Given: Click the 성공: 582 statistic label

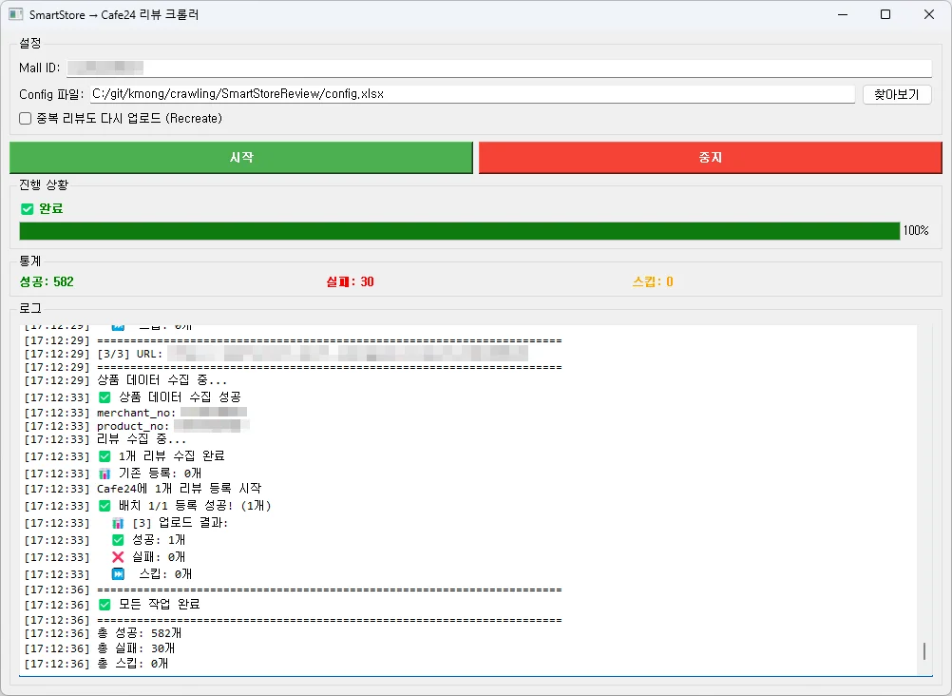Looking at the screenshot, I should [x=45, y=282].
